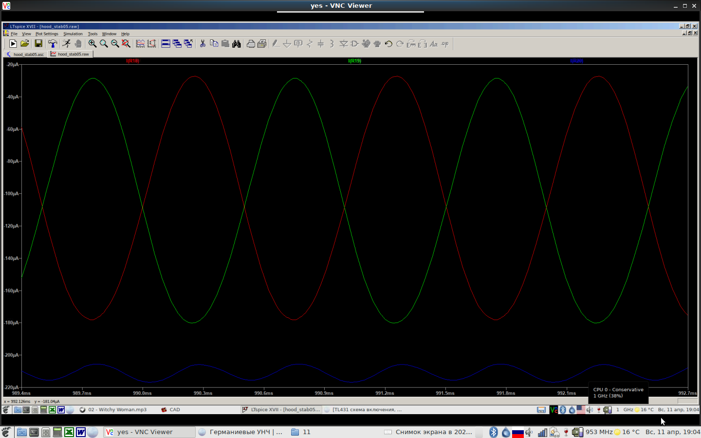
Task: Click the zoom in magnifier icon
Action: tap(92, 44)
